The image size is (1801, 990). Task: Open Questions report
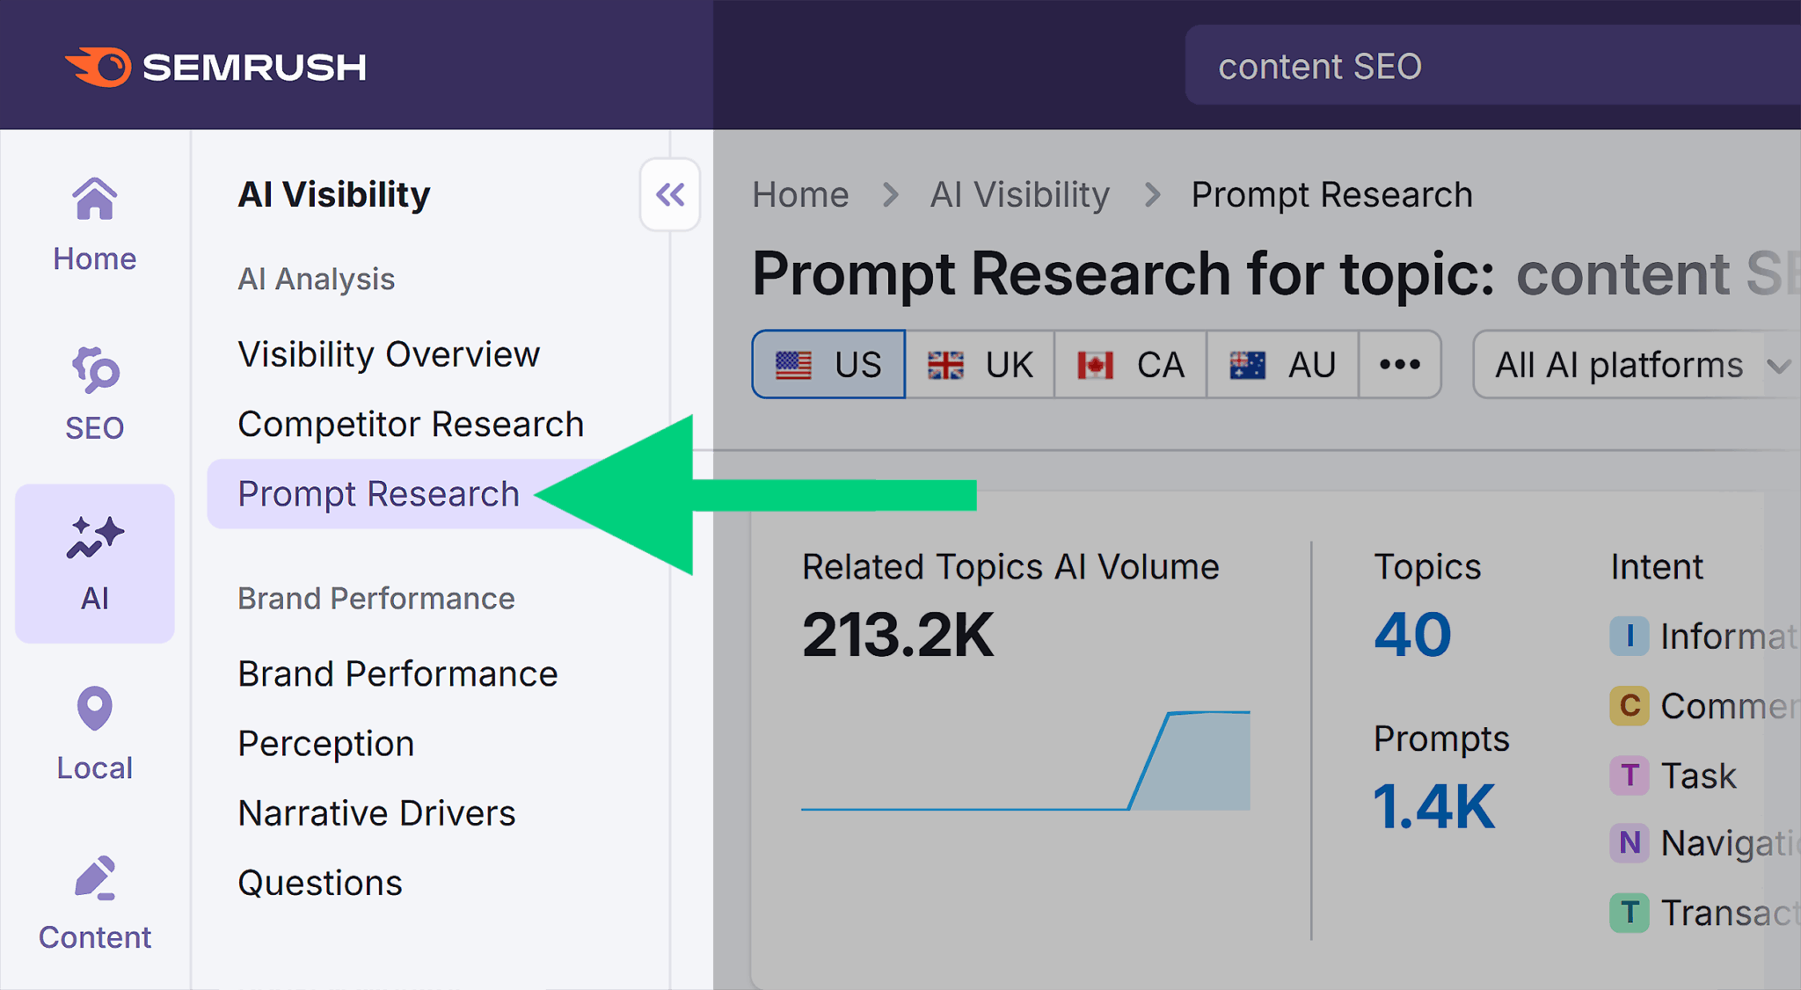[320, 883]
